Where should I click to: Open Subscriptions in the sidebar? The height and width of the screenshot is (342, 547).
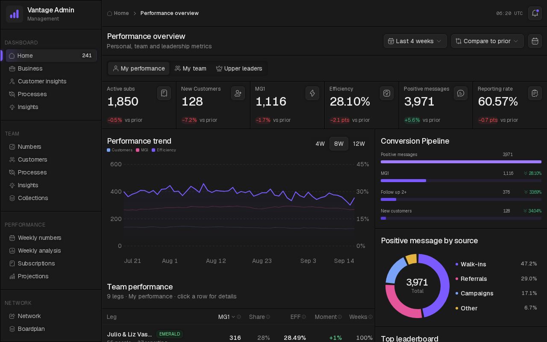(x=51, y=263)
